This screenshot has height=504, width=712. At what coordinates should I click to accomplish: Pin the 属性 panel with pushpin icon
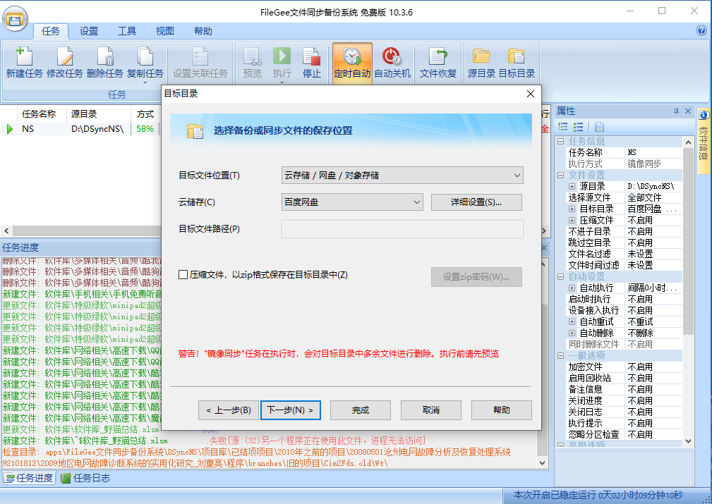(x=676, y=111)
